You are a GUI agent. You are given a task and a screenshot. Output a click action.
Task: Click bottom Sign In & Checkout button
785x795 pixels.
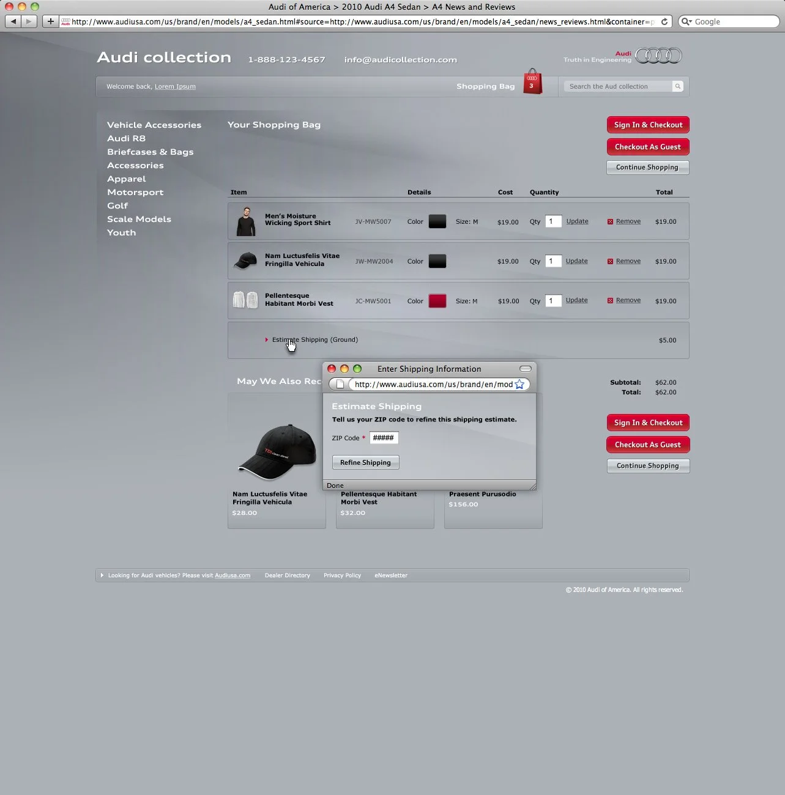click(648, 423)
